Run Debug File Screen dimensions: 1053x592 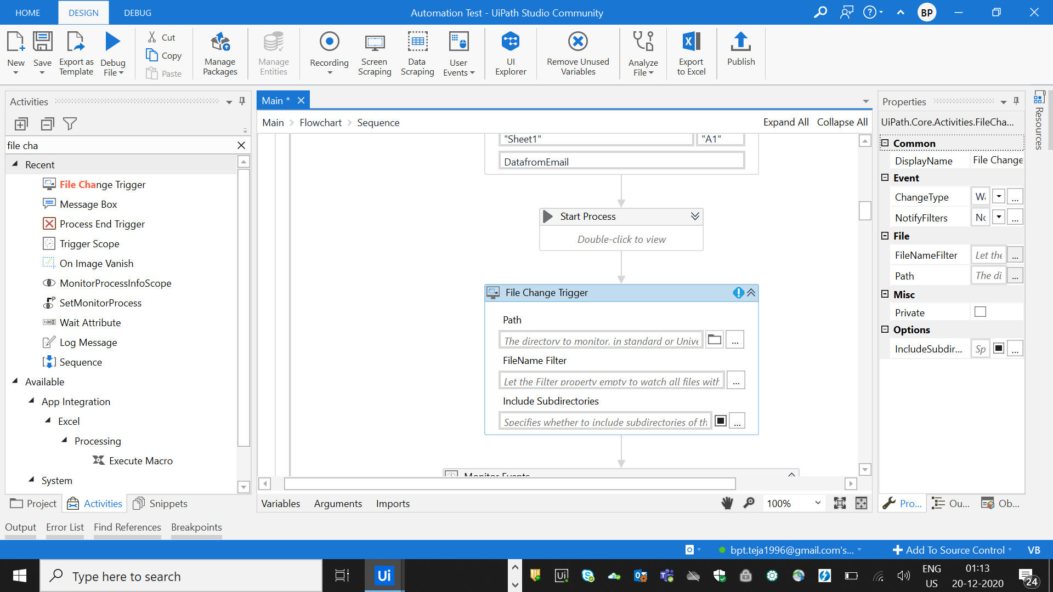(x=113, y=53)
